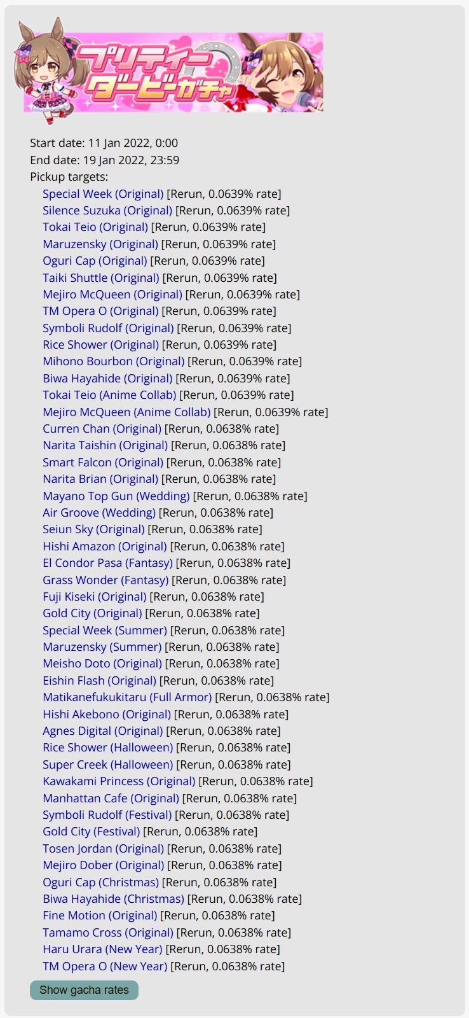This screenshot has height=1018, width=469.
Task: Open Biwa Hayahide (Christmas) link
Action: (x=114, y=899)
